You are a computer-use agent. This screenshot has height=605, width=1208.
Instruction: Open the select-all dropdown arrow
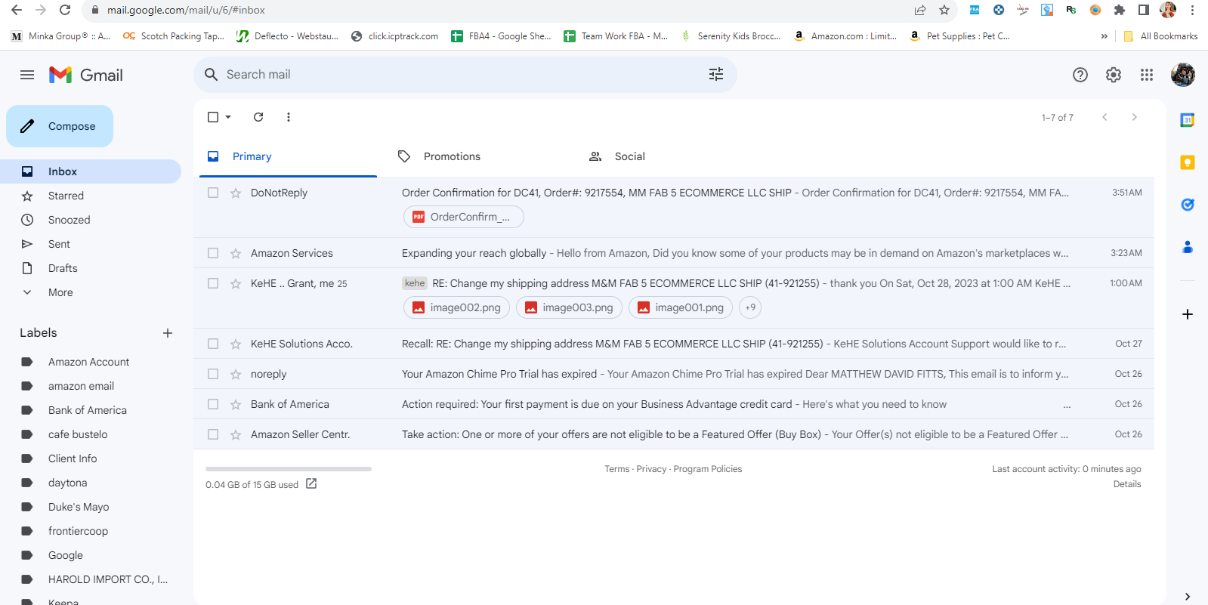228,117
